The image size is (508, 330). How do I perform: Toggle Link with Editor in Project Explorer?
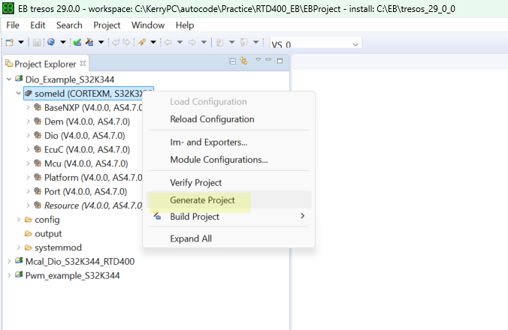(243, 61)
